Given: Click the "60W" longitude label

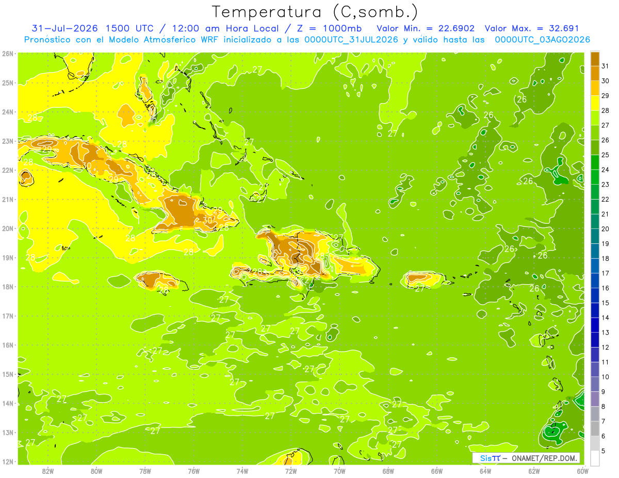Looking at the screenshot, I should pyautogui.click(x=582, y=471).
